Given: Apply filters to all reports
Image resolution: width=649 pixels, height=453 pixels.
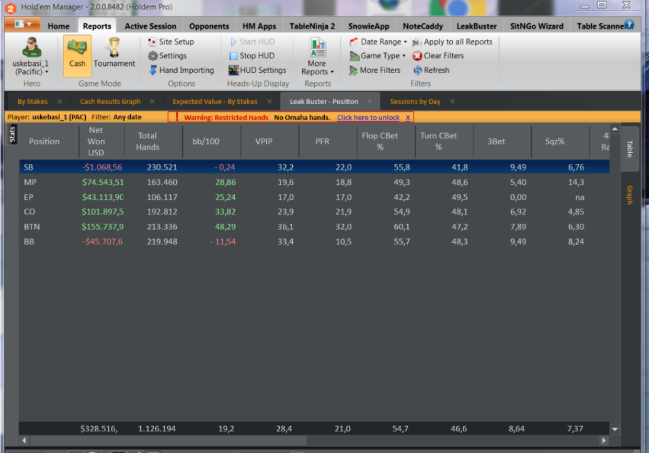Looking at the screenshot, I should [x=452, y=42].
